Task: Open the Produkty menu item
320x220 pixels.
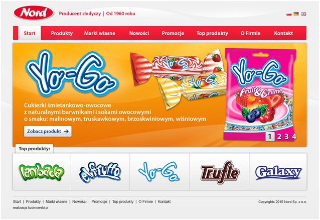Action: (x=62, y=33)
